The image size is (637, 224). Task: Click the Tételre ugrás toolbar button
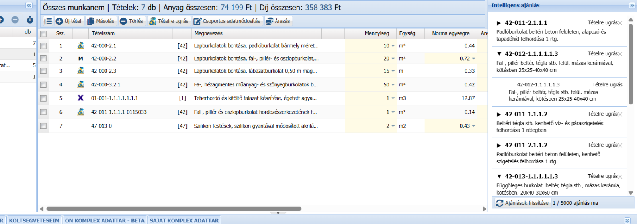(x=169, y=21)
